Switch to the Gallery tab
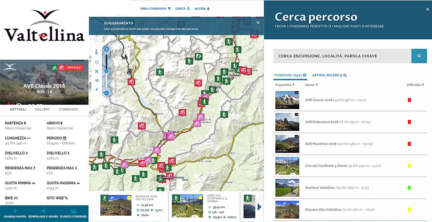This screenshot has width=432, height=222. click(43, 109)
